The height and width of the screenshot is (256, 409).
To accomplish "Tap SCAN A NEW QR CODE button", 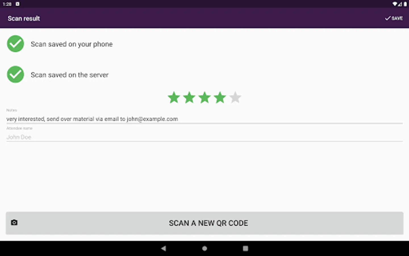I will [x=204, y=223].
